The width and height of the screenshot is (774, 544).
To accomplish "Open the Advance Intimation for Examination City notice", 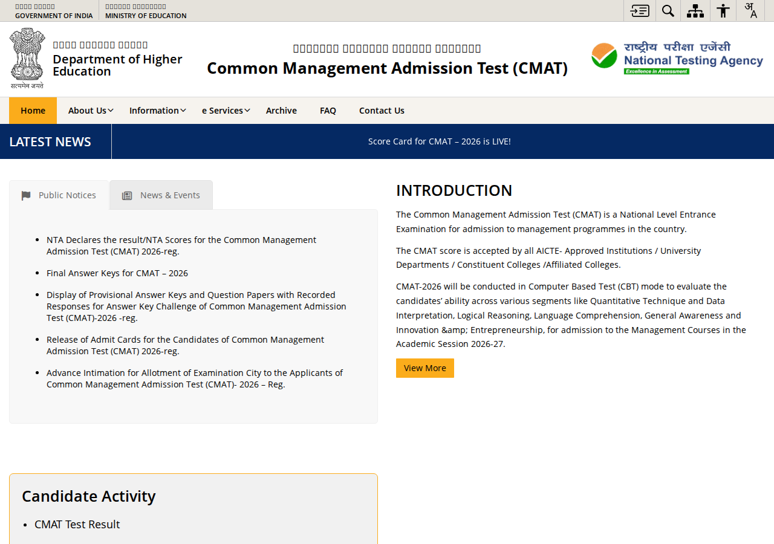I will pos(195,378).
